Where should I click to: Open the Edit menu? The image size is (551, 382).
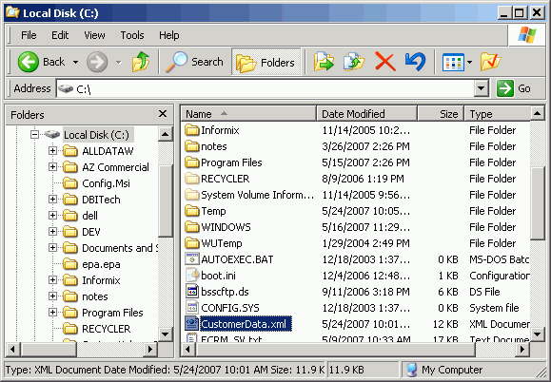point(60,35)
